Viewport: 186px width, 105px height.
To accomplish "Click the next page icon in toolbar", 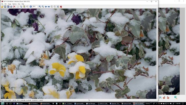I will (55, 7).
